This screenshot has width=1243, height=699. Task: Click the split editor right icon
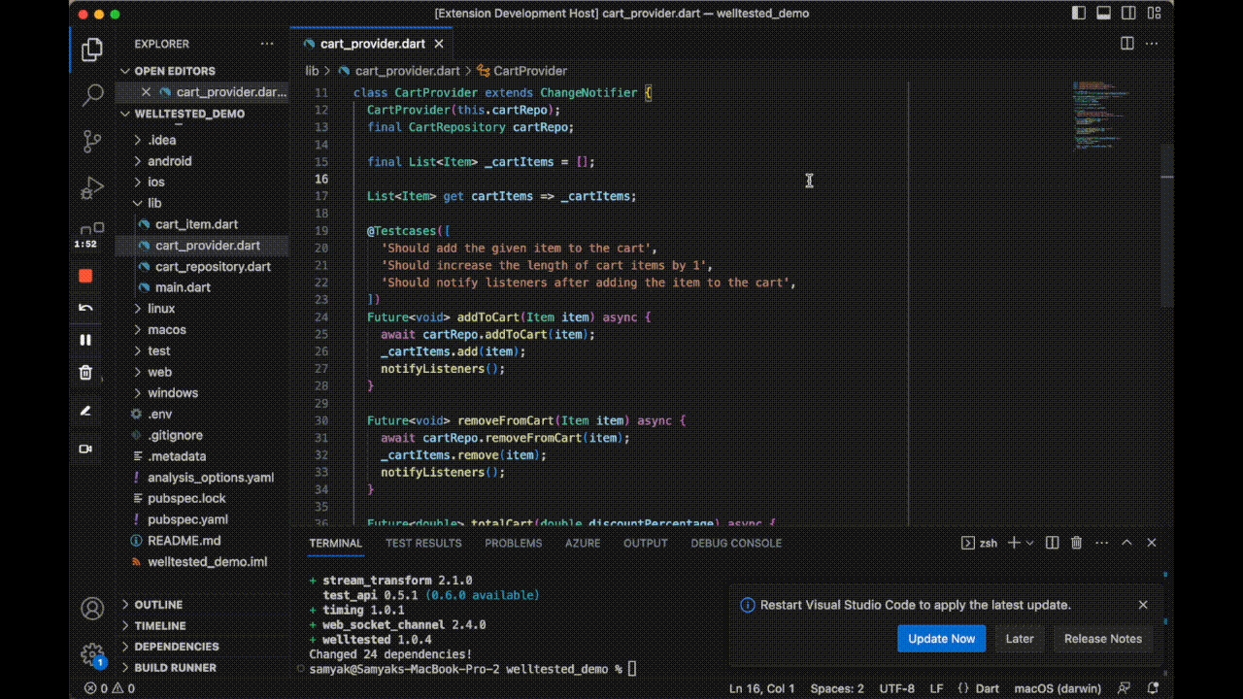(1127, 44)
